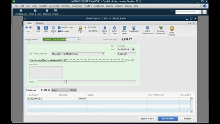The image size is (220, 124).
Task: Click the Save & Close button
Action: point(147,118)
